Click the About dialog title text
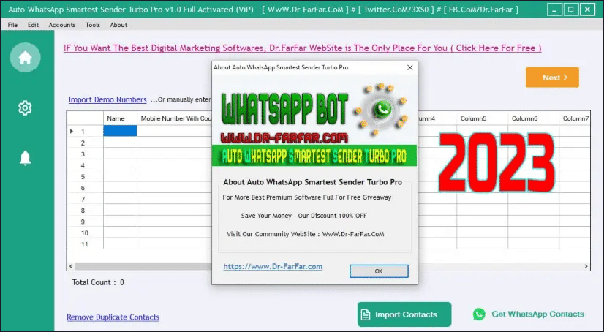Viewport: 604px width, 332px height. point(281,67)
